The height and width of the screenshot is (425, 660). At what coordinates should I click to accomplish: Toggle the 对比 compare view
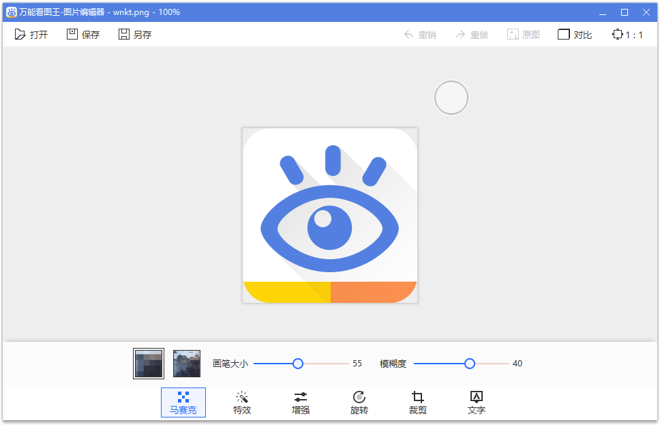(x=575, y=35)
